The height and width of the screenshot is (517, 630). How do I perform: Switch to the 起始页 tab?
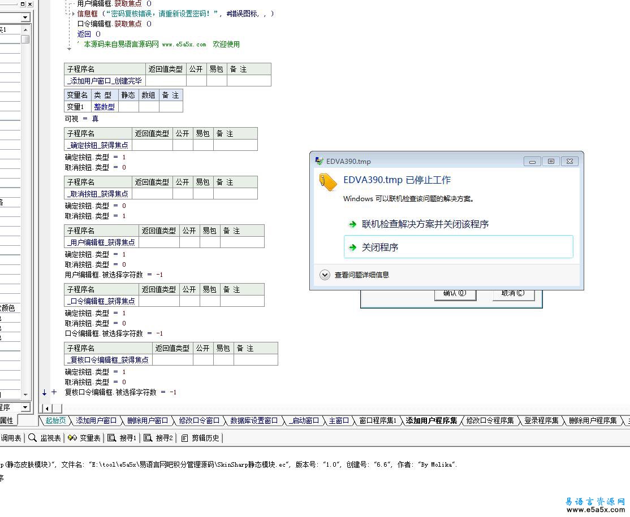point(55,420)
